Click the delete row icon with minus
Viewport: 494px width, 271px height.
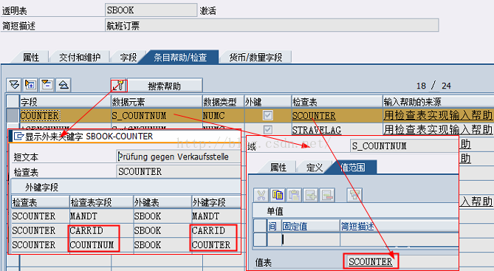(47, 85)
